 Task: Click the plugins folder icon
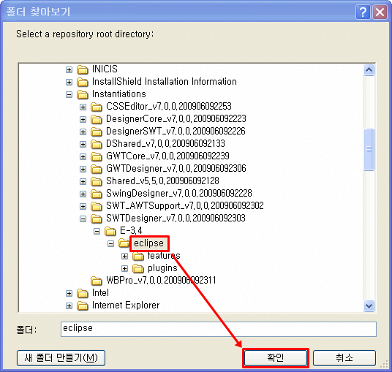[138, 268]
